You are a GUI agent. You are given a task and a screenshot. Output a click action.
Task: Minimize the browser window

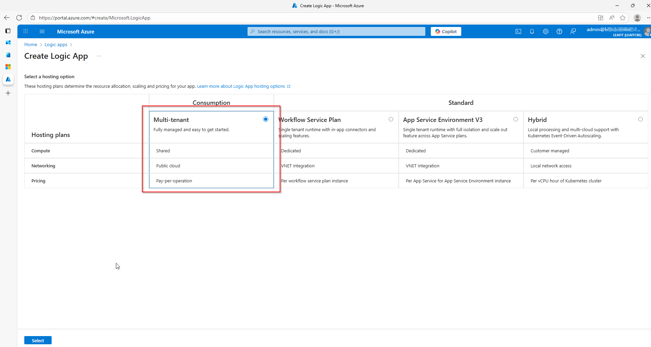[x=617, y=5]
